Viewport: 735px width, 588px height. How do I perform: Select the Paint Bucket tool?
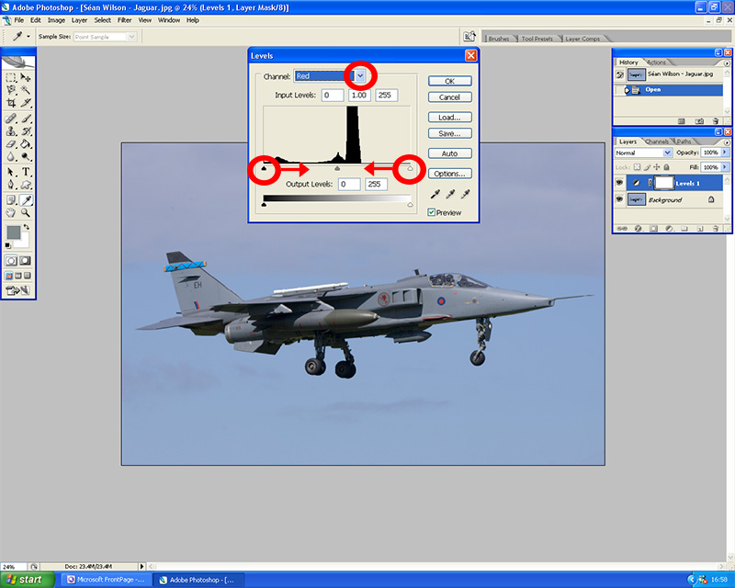(26, 144)
